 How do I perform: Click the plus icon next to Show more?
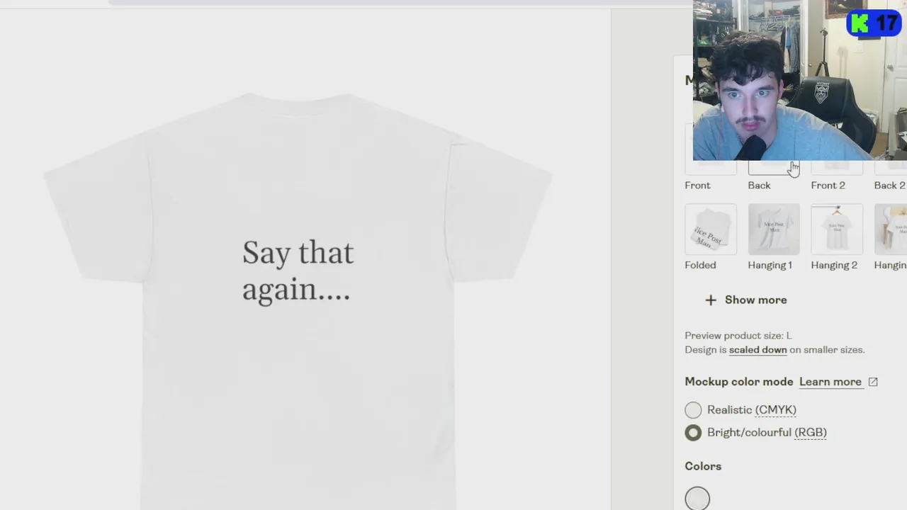point(711,300)
